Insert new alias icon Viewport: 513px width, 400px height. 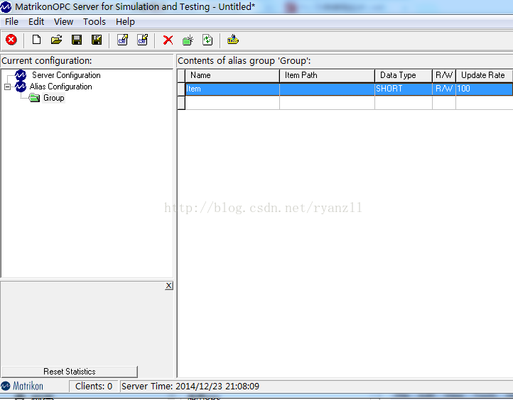(188, 40)
